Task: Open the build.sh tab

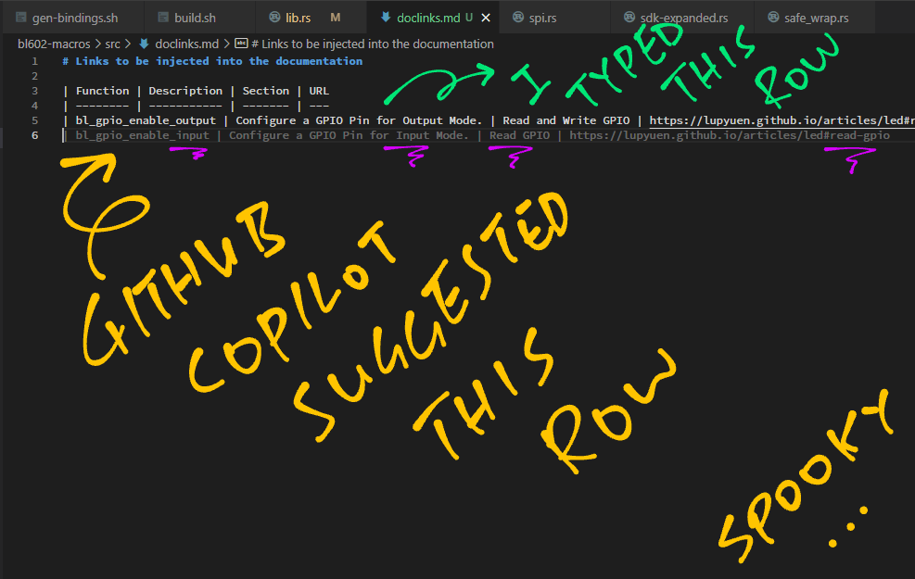Action: point(194,18)
